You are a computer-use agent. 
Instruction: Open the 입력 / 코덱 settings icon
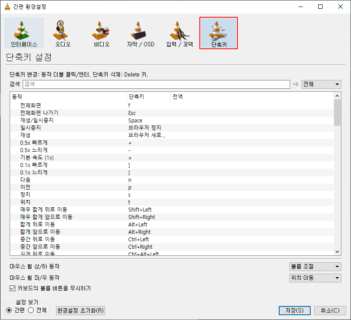pyautogui.click(x=179, y=33)
